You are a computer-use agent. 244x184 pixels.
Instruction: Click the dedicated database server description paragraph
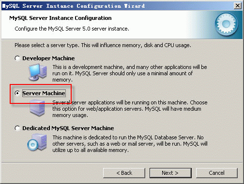(x=130, y=144)
